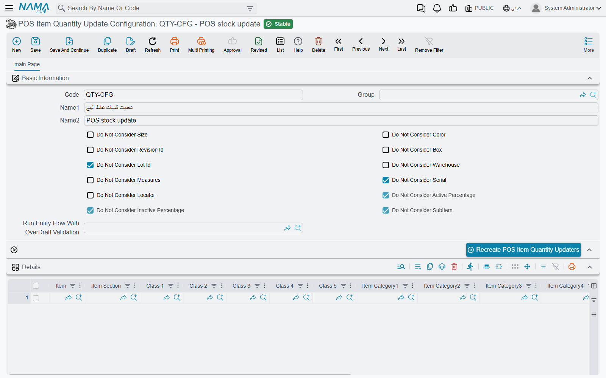This screenshot has height=378, width=606.
Task: Toggle Do Not Consider Warehouse
Action: pos(386,165)
